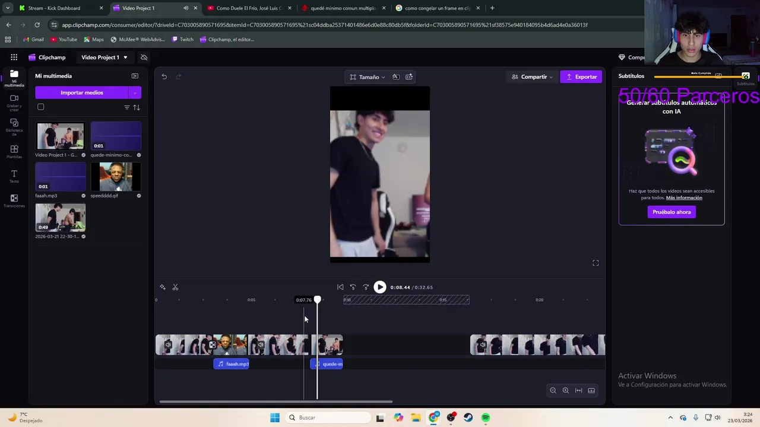Collapse the Mi multimedia panel

[135, 76]
